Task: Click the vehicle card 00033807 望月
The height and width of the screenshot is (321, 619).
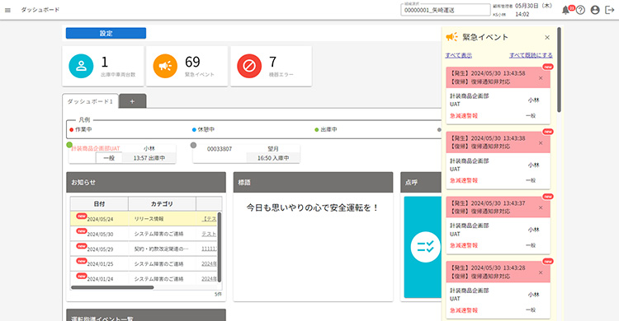Action: point(246,153)
